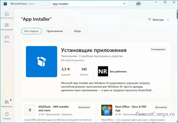This screenshot has height=123, width=178.
Task: Open the Установщик приложения title
Action: [94, 50]
